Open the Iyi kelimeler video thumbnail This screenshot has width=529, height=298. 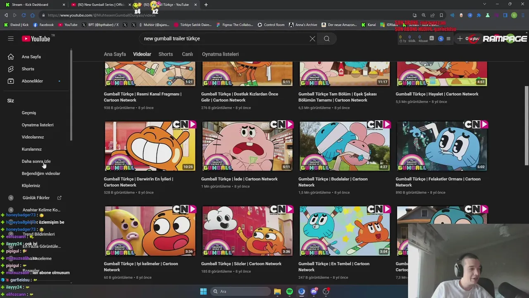point(150,231)
